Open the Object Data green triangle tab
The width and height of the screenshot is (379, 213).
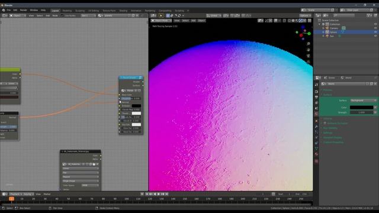[x=316, y=149]
